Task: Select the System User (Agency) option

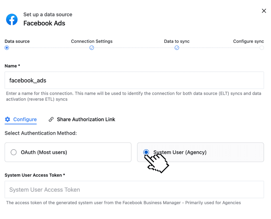Action: coord(146,152)
